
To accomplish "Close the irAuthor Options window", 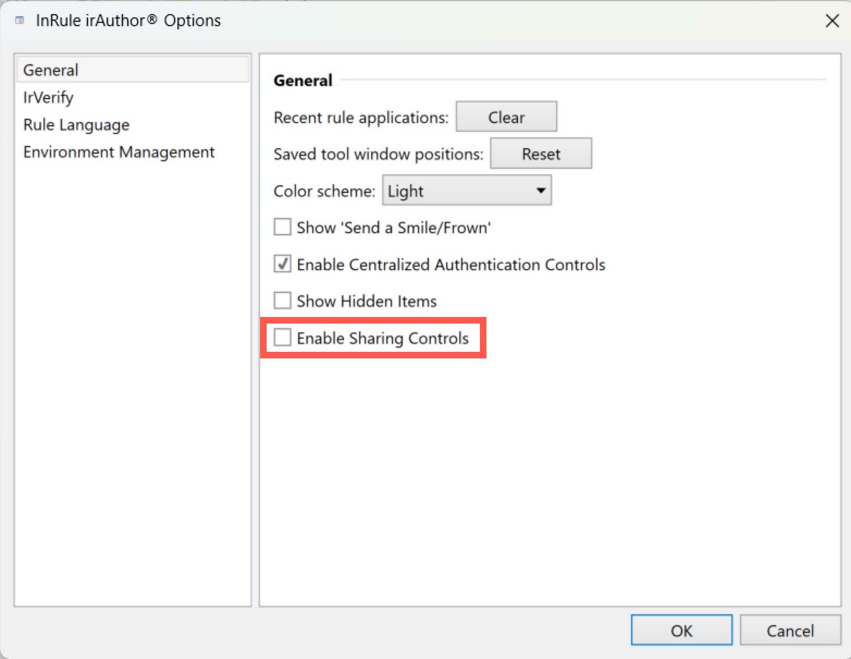I will pyautogui.click(x=832, y=21).
